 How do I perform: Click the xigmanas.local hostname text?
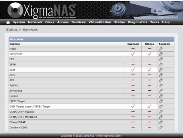tap(168, 17)
